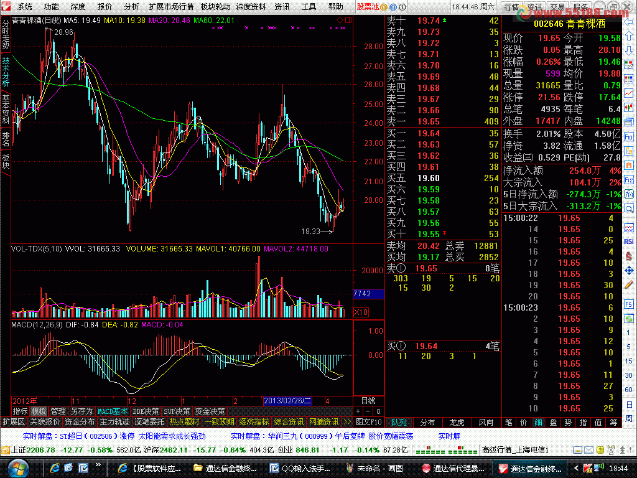Click the red dollar sign icon
Screen dimensions: 637x478
coord(629,256)
